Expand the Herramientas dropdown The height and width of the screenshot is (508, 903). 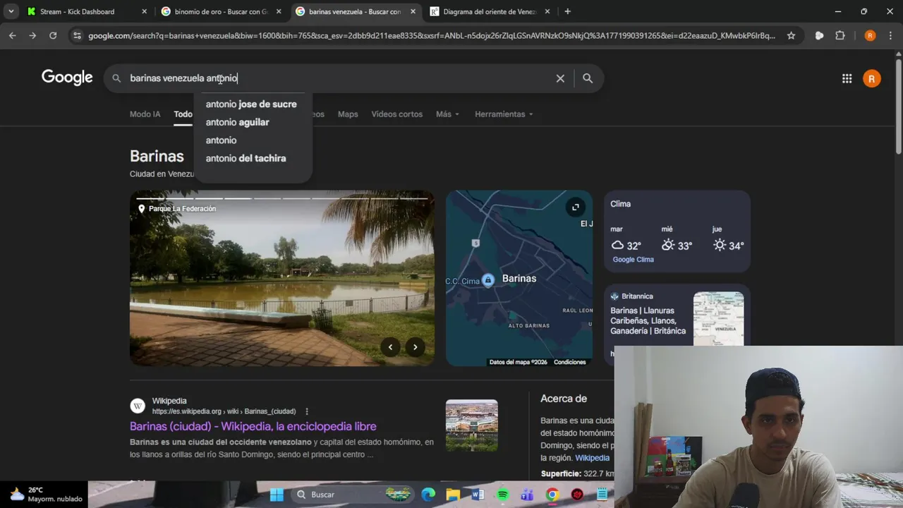(x=504, y=114)
